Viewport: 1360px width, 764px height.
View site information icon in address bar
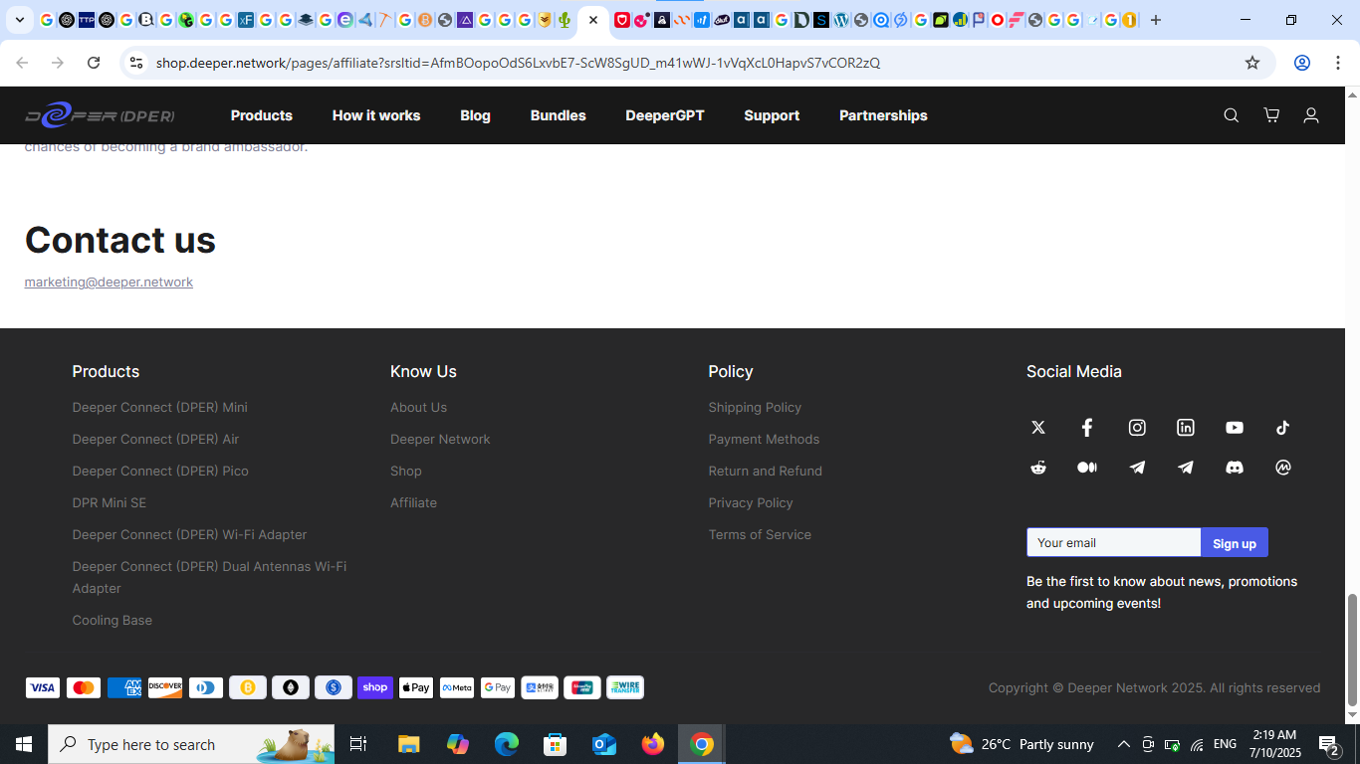(136, 63)
